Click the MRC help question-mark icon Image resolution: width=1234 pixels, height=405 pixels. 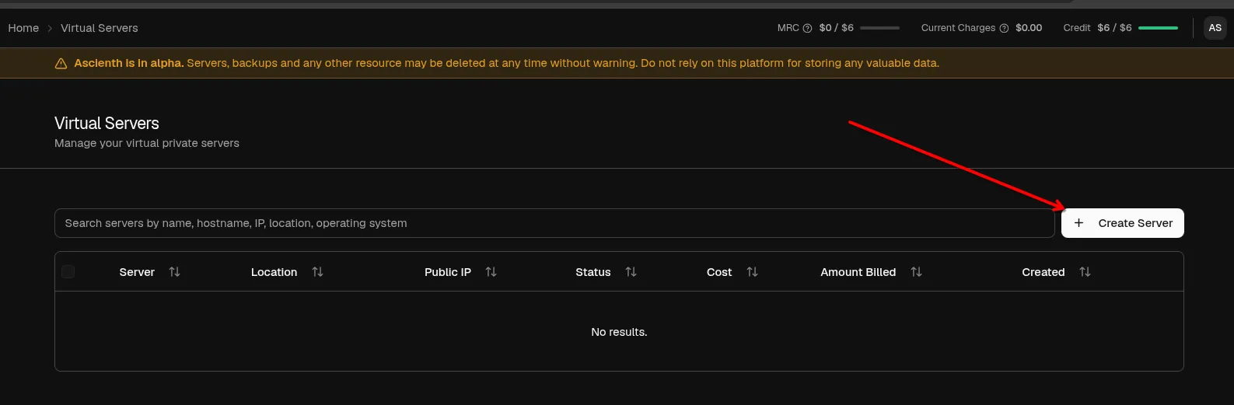pos(807,28)
